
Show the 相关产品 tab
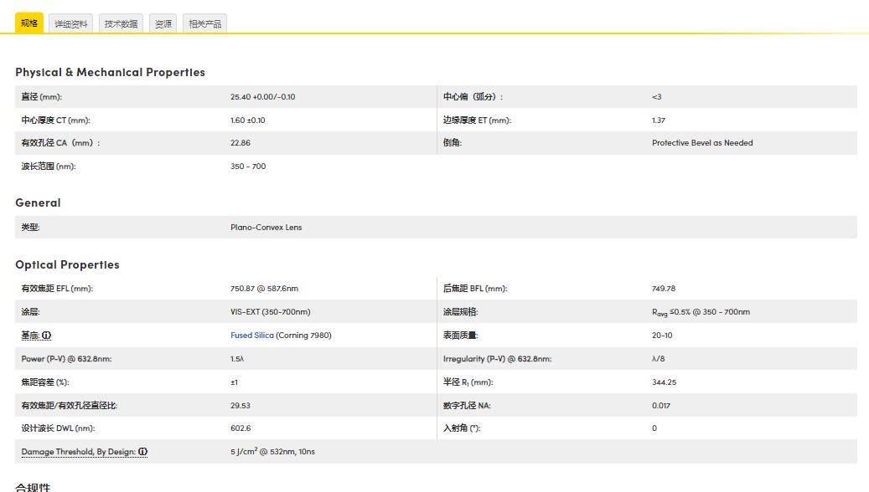(x=205, y=24)
